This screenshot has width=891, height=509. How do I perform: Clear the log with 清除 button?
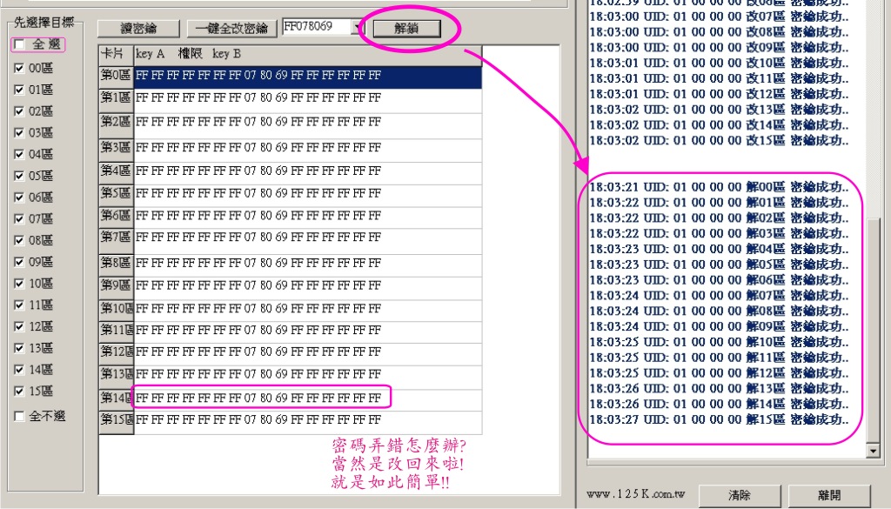(739, 495)
